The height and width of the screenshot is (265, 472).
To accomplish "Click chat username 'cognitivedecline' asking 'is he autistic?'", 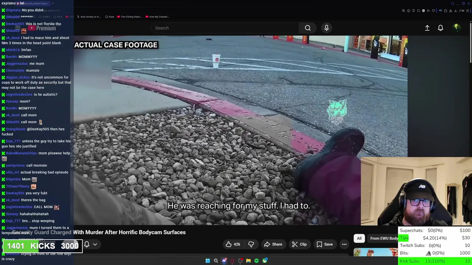I will tap(19, 95).
